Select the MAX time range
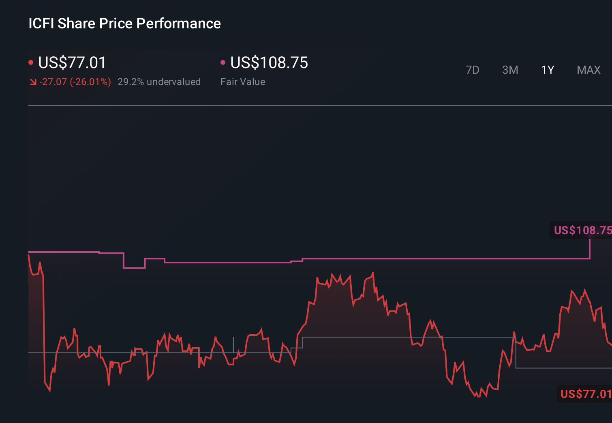Viewport: 612px width, 423px height. (x=588, y=70)
